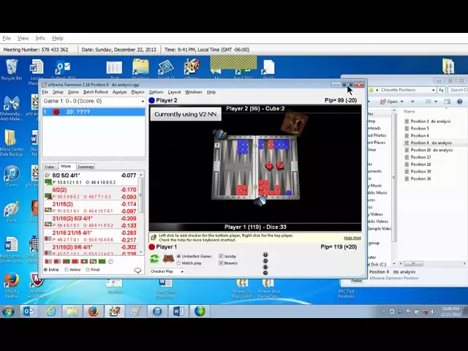Click the brown board setup icon
Screen dimensions: 468x351
[168, 258]
